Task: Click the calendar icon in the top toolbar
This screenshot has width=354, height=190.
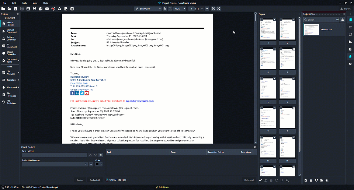Action: pos(72,9)
